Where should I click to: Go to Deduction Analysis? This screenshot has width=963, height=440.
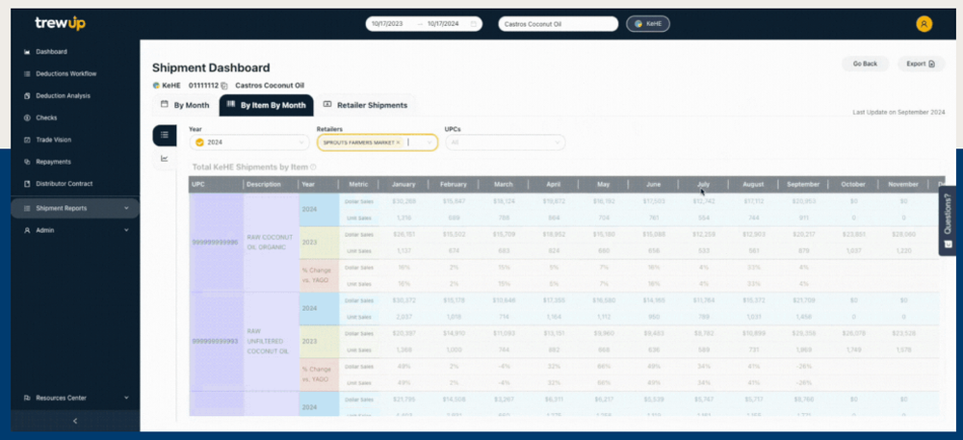(63, 95)
